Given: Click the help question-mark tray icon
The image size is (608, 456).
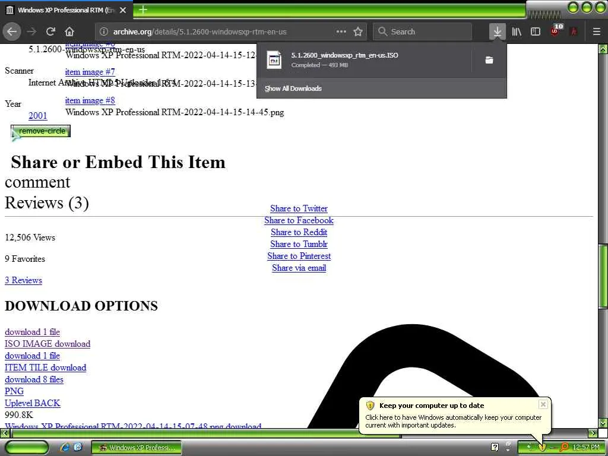Looking at the screenshot, I should pos(495,447).
